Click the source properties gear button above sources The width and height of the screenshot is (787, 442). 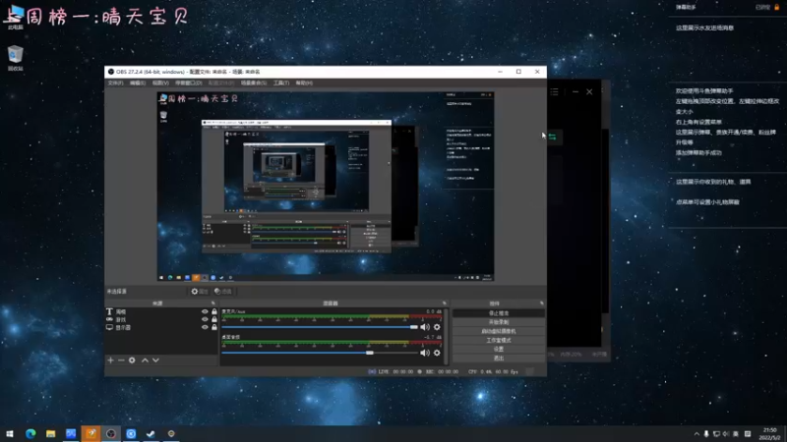coord(200,291)
